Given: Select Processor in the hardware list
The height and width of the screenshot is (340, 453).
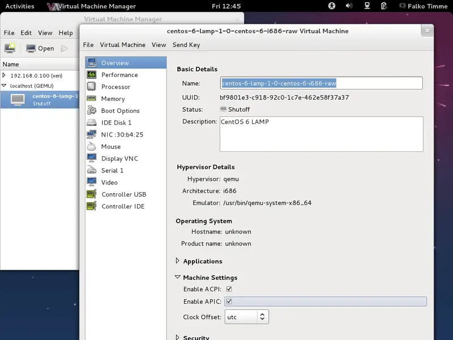Looking at the screenshot, I should pyautogui.click(x=126, y=87).
